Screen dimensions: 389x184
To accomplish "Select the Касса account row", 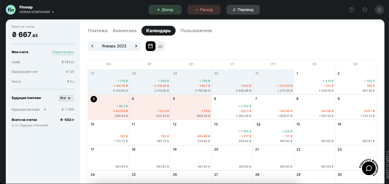I will [x=43, y=81].
